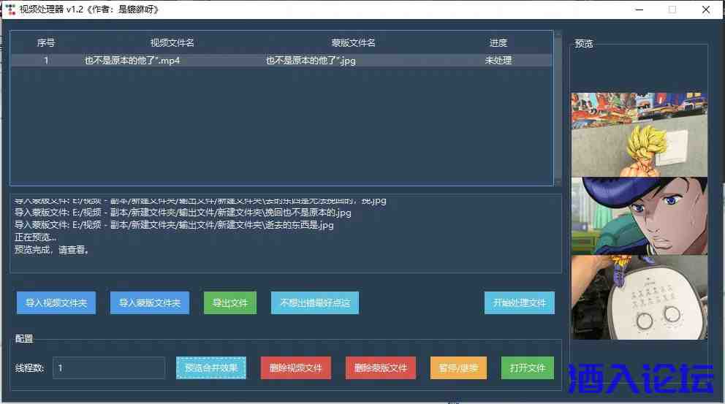Focus the 线程数 input field
The height and width of the screenshot is (404, 725).
[x=109, y=367]
